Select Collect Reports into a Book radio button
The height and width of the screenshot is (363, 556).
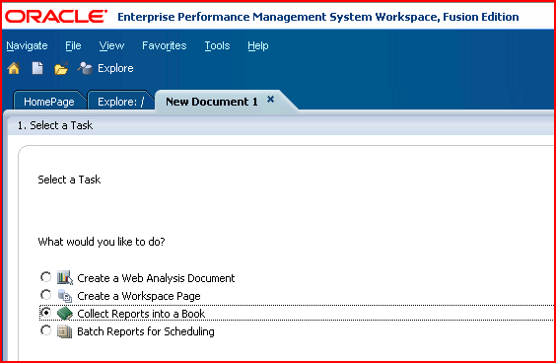[45, 313]
